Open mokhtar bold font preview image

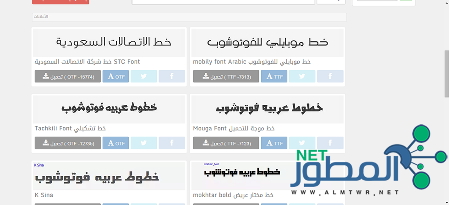(x=268, y=176)
